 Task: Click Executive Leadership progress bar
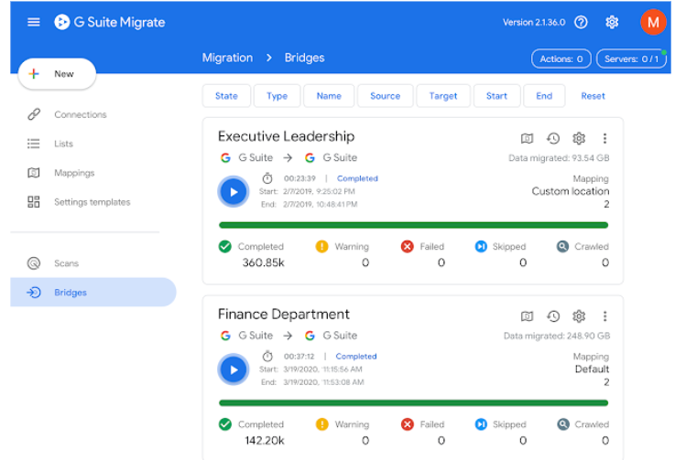413,225
